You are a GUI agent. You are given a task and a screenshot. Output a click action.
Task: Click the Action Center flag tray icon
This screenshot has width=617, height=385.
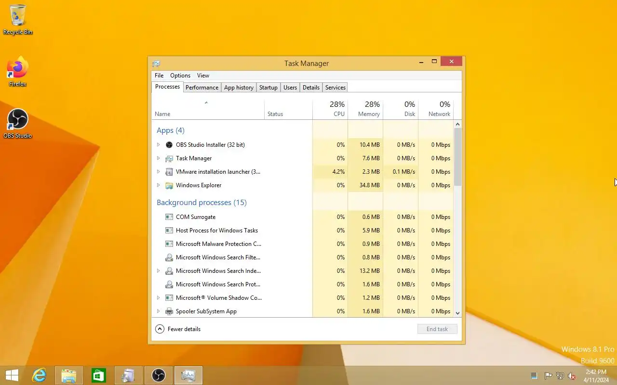click(x=548, y=376)
